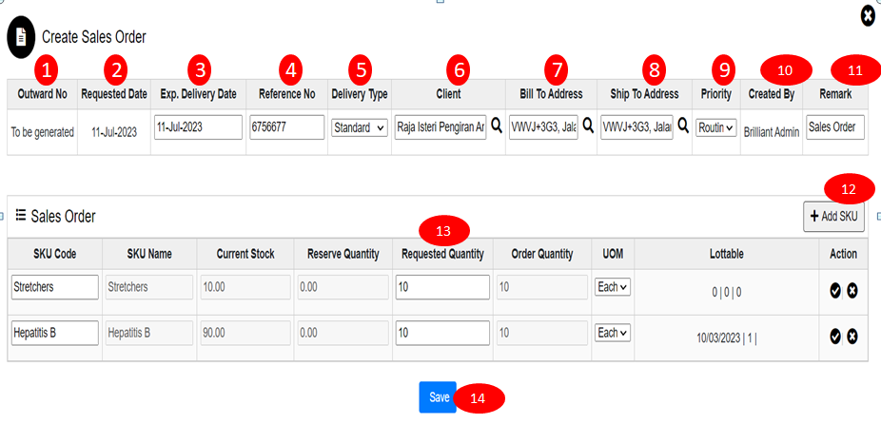Click the Hepatitis B SKU Code field
Screen dimensions: 881x424
[x=55, y=333]
